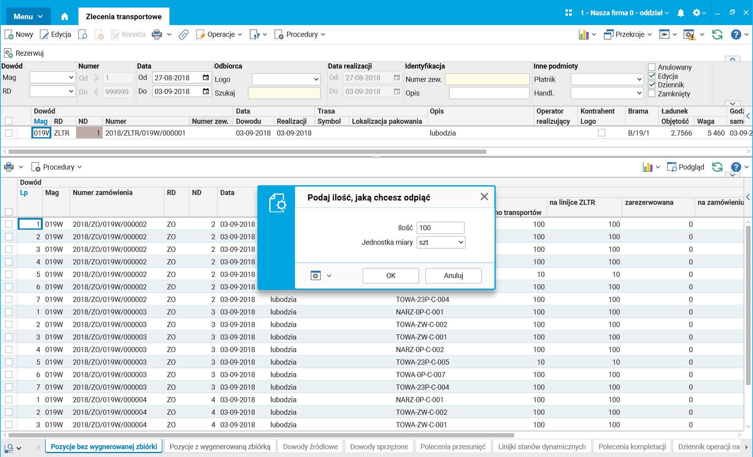
Task: Click the printer icon in top toolbar
Action: coord(157,34)
